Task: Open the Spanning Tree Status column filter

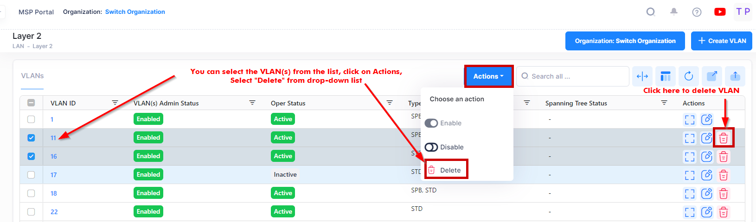Action: (664, 103)
